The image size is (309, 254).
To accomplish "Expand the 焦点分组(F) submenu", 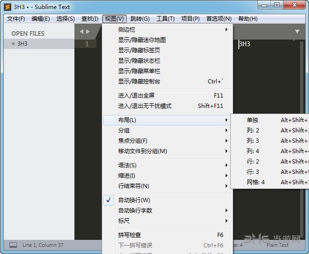I will [x=166, y=141].
